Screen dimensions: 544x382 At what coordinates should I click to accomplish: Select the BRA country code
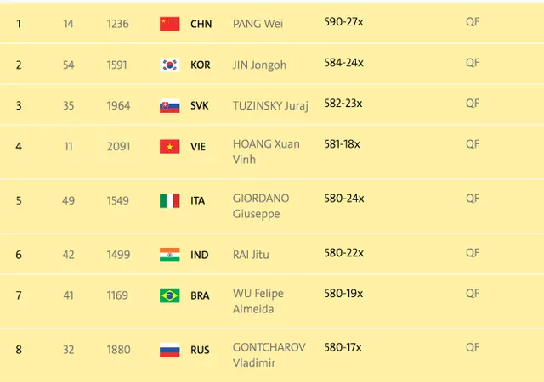[200, 295]
